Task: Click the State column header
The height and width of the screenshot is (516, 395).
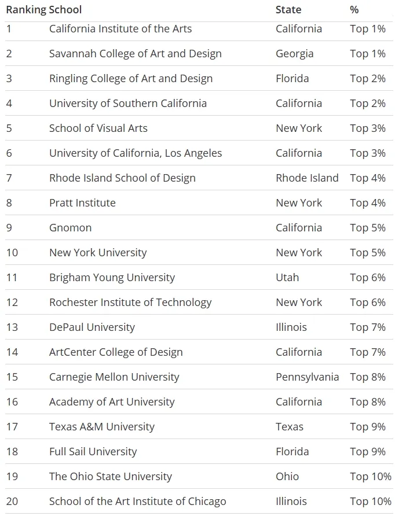Action: (x=288, y=10)
